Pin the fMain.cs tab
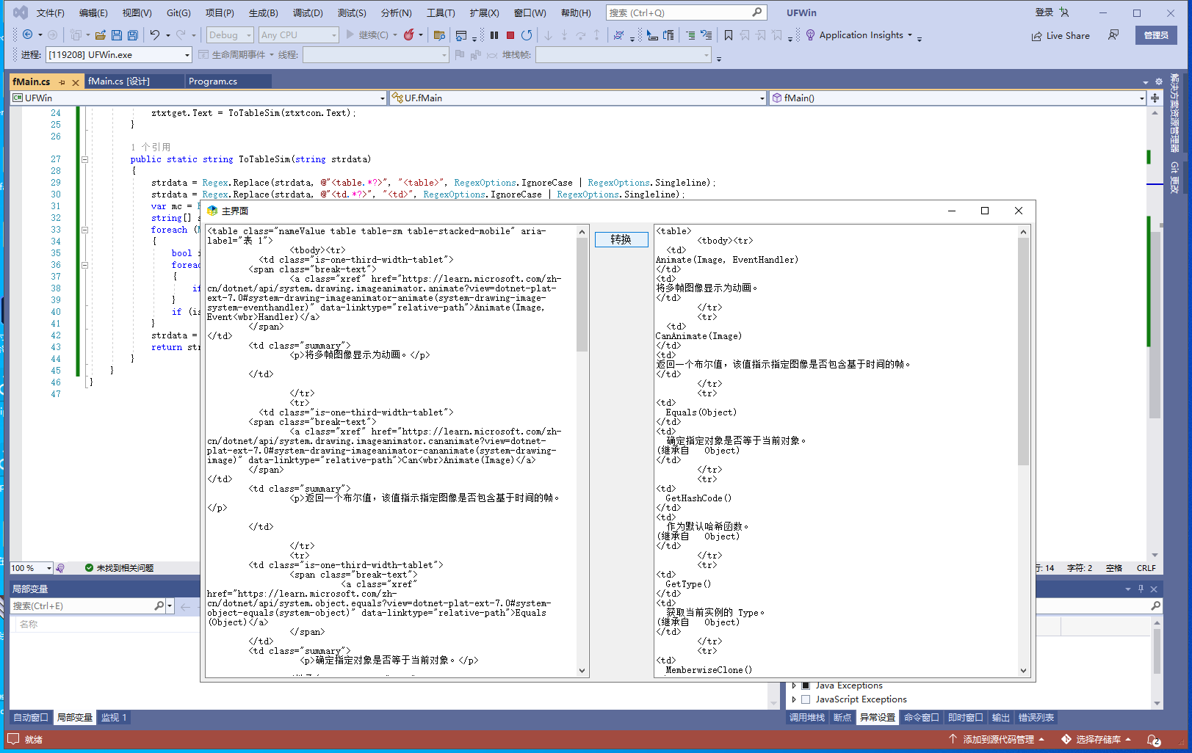 pyautogui.click(x=62, y=82)
